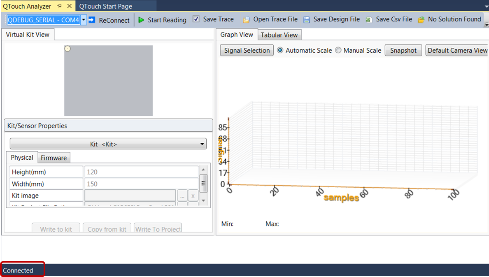Select the Automatic Scale radio button
This screenshot has width=489, height=277.
280,50
